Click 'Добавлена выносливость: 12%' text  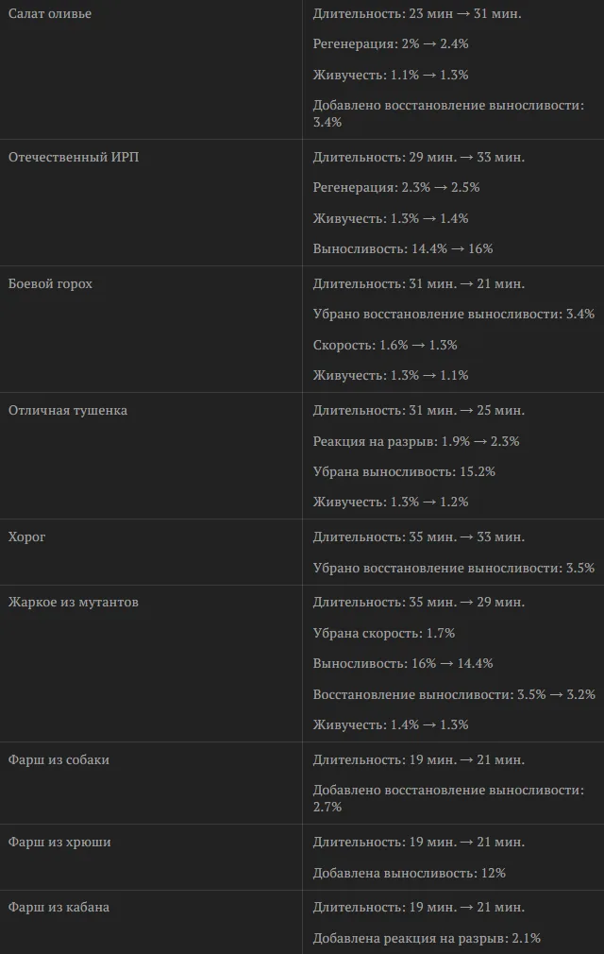coord(410,873)
